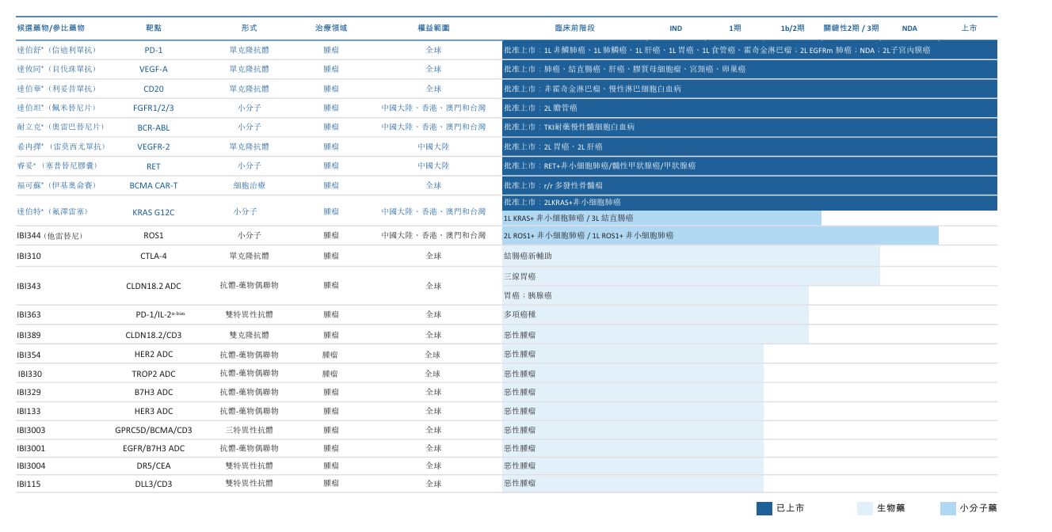Click the HER2 ADC target cell
The width and height of the screenshot is (1052, 532).
[x=154, y=355]
